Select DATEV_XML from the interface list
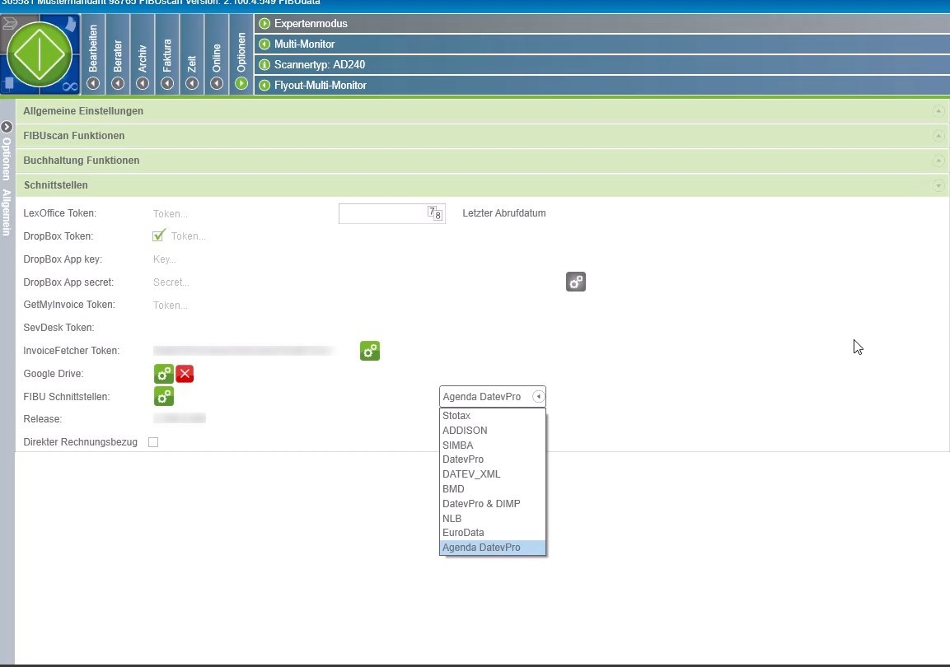This screenshot has width=950, height=667. pos(471,474)
